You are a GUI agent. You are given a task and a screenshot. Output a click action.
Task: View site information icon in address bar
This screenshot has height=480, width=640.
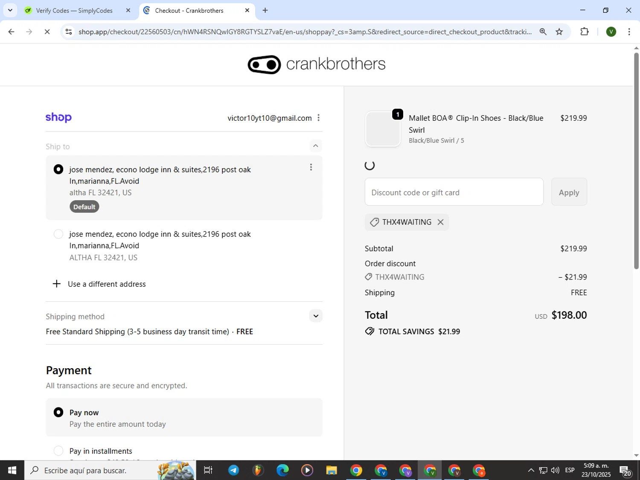click(x=69, y=32)
